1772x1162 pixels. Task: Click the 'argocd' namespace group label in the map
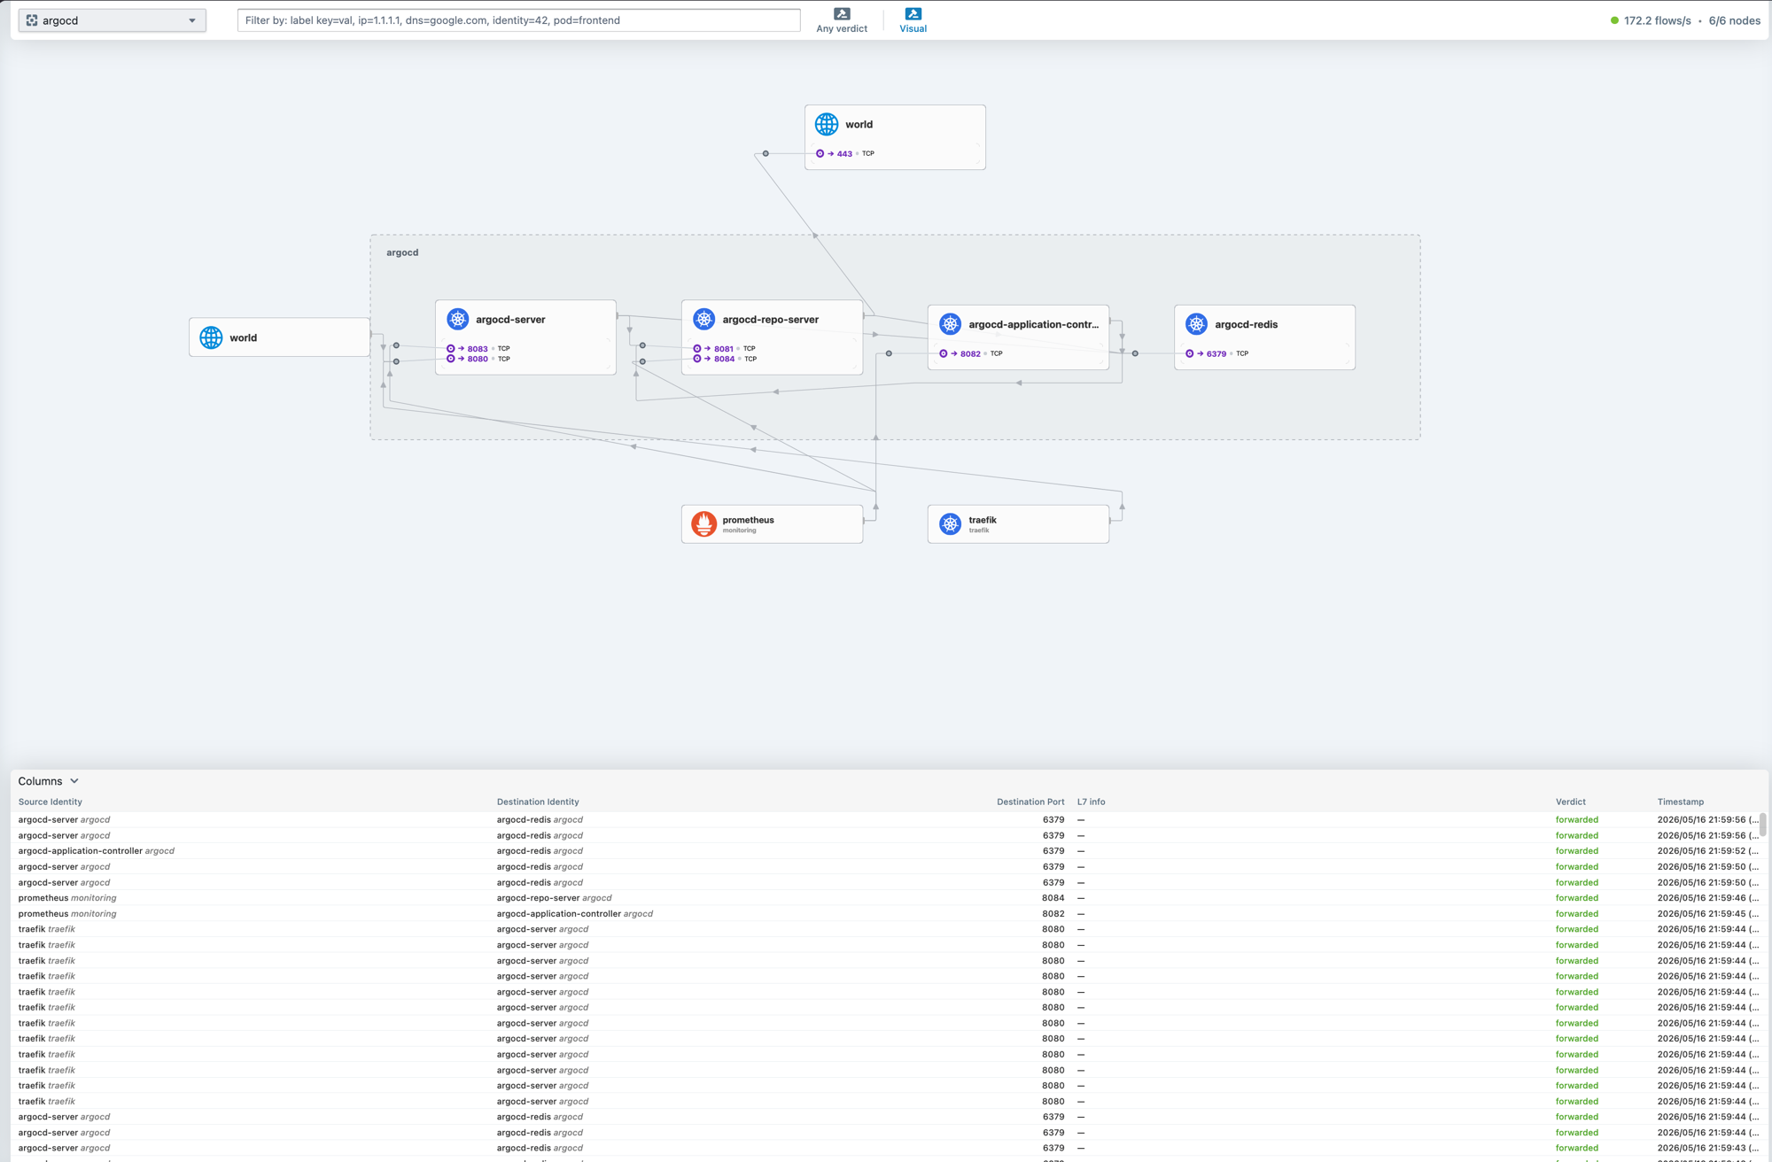coord(402,252)
